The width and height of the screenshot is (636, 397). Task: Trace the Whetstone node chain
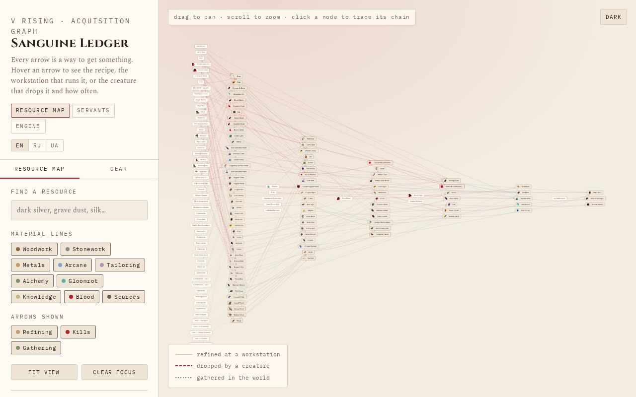(380, 193)
